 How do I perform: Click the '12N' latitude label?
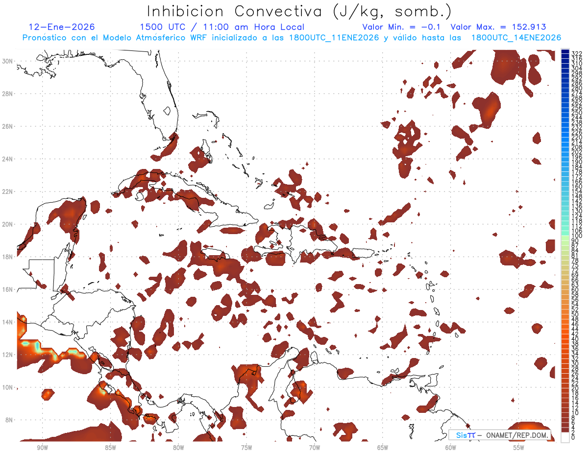pyautogui.click(x=7, y=355)
